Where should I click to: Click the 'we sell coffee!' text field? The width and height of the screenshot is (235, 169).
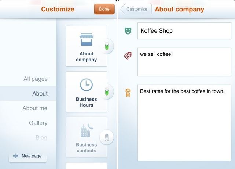coord(184,62)
